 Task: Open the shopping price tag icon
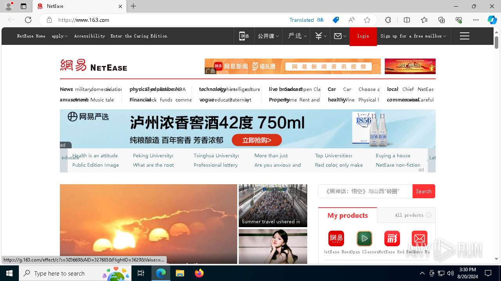point(336,20)
